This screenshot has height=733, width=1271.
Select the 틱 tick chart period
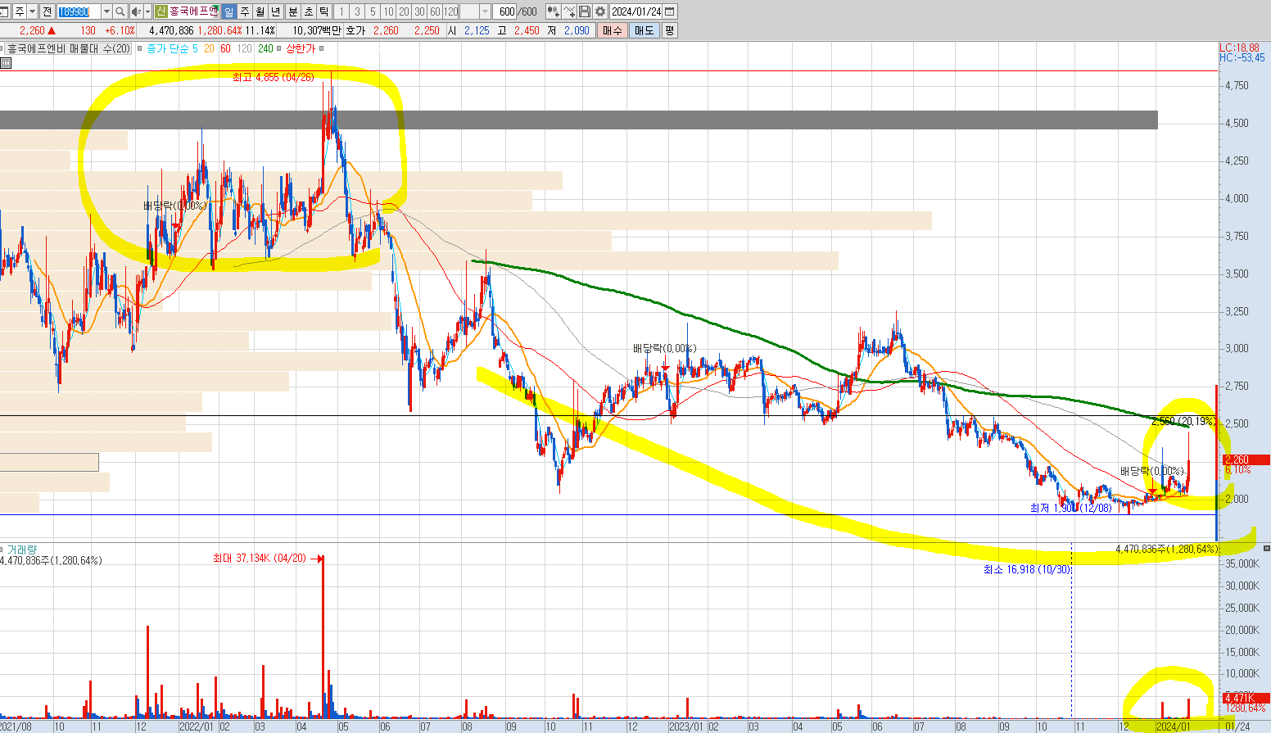pyautogui.click(x=324, y=11)
